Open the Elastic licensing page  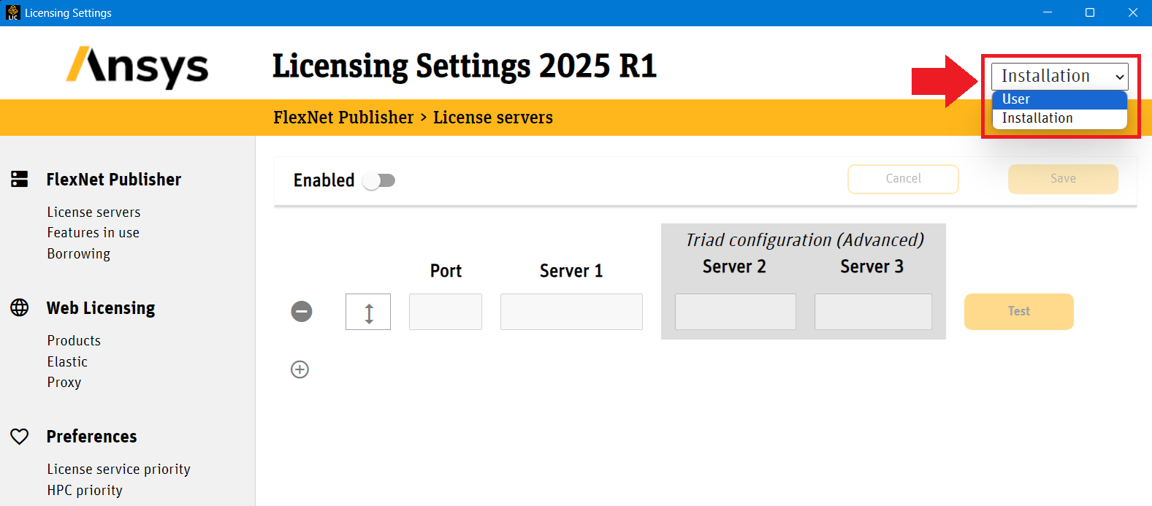pyautogui.click(x=67, y=362)
